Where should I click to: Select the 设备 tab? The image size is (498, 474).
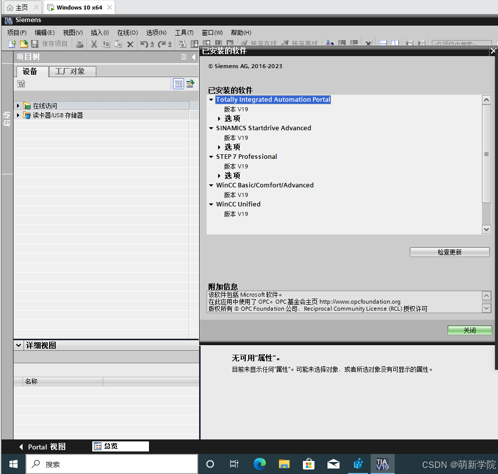[32, 71]
